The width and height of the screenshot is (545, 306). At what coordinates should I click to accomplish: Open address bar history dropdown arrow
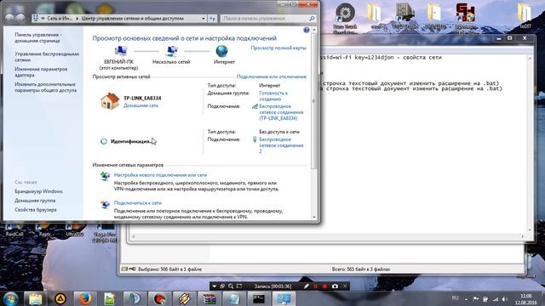[x=204, y=19]
